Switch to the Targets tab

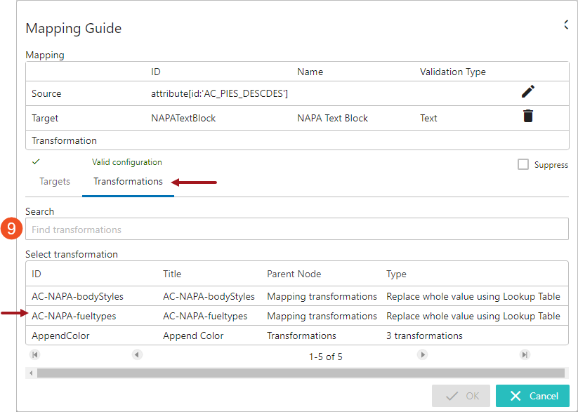coord(55,182)
